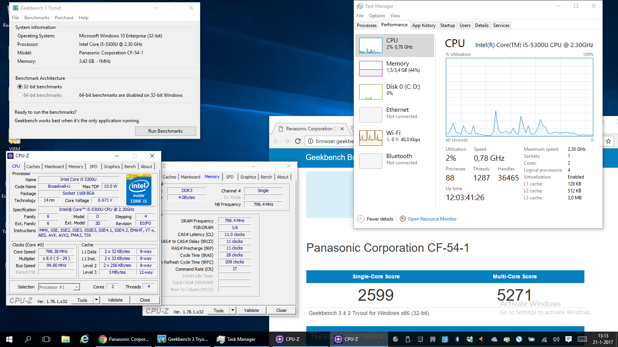Switch to App history tab

(x=424, y=25)
